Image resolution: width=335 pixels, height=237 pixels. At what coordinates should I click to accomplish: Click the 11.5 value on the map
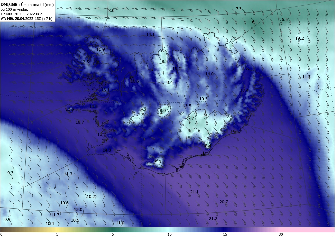[306, 77]
